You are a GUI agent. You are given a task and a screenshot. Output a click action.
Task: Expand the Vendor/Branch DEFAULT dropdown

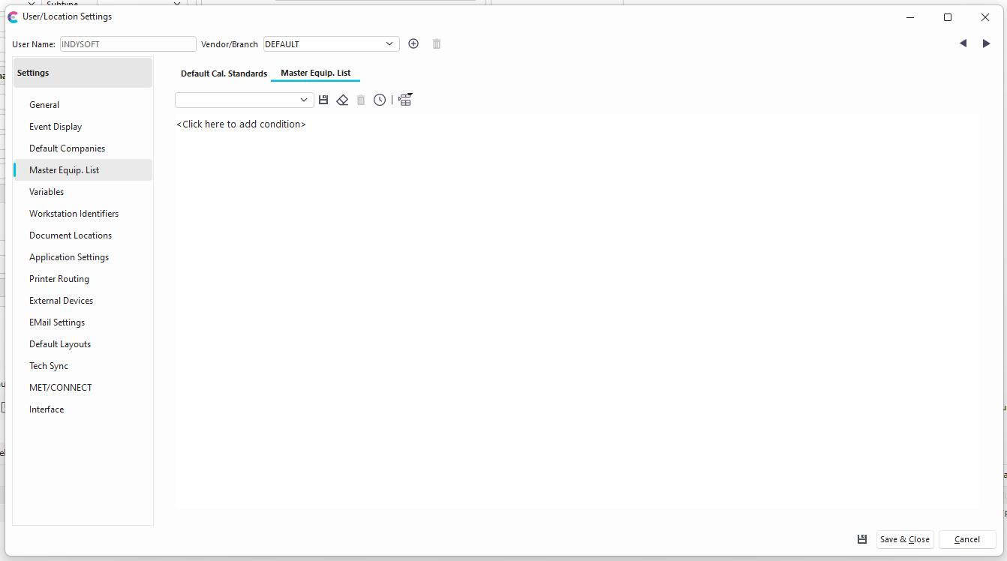click(x=389, y=43)
